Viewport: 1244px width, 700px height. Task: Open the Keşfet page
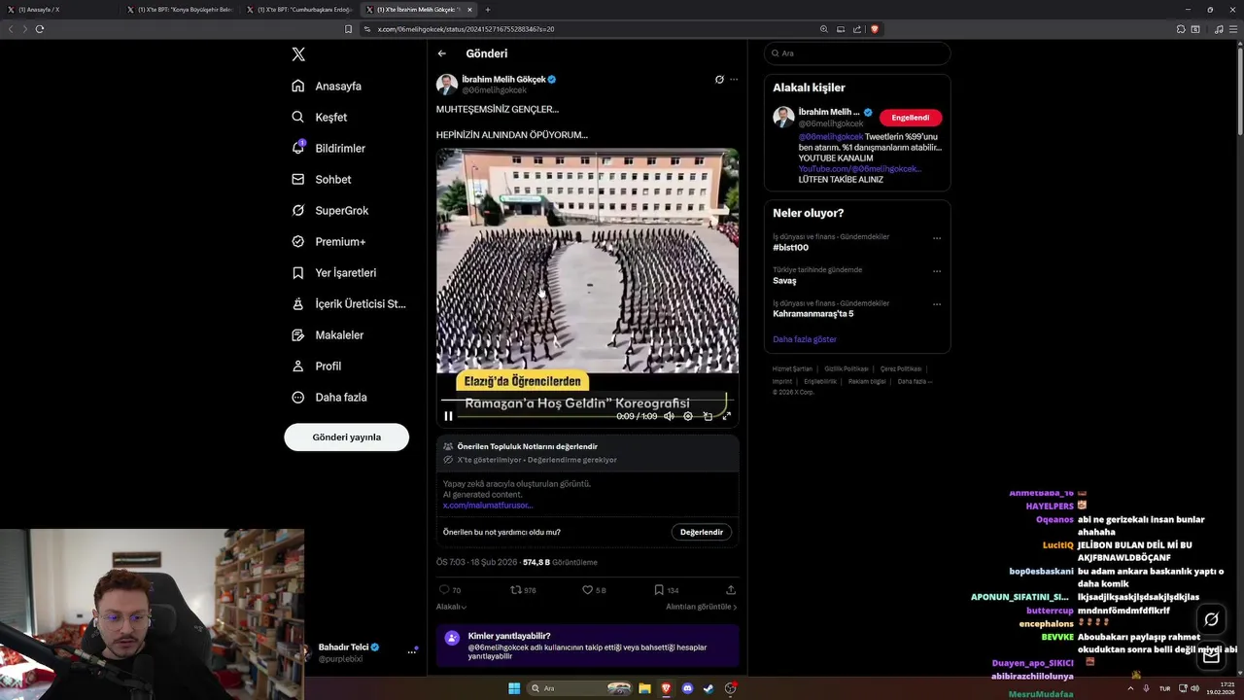tap(319, 117)
